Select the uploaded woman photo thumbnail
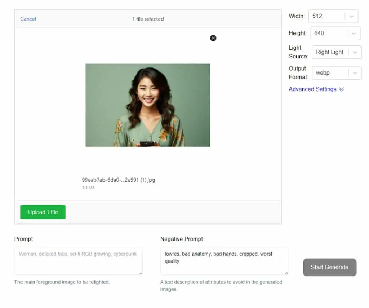Screen dimensions: 369x308 (x=148, y=105)
